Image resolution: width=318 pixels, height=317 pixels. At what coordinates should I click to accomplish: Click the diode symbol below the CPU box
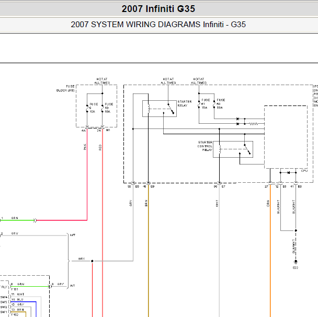coord(288,172)
